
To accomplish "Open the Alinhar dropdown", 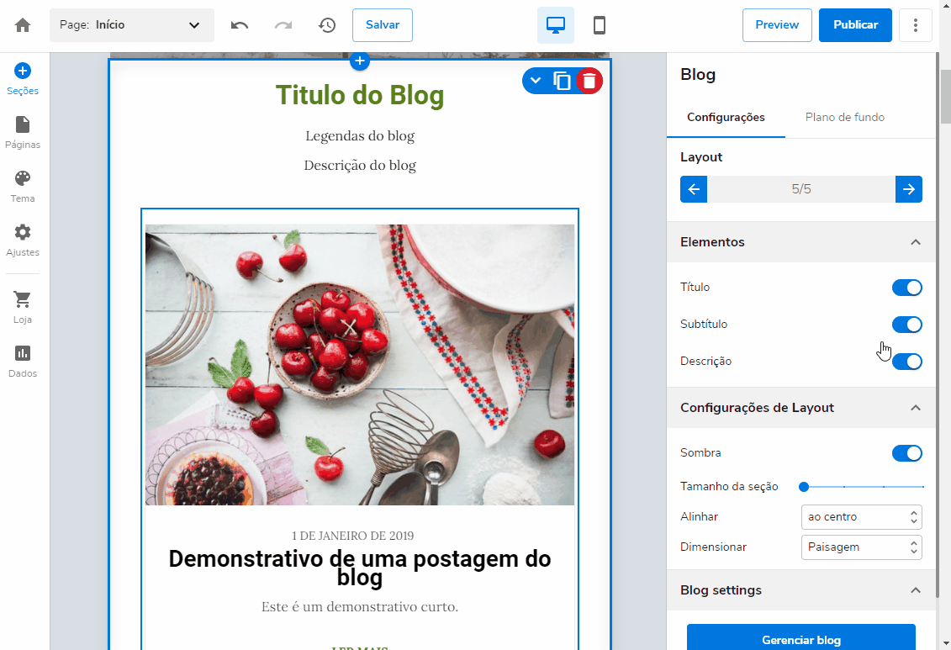I will coord(861,516).
